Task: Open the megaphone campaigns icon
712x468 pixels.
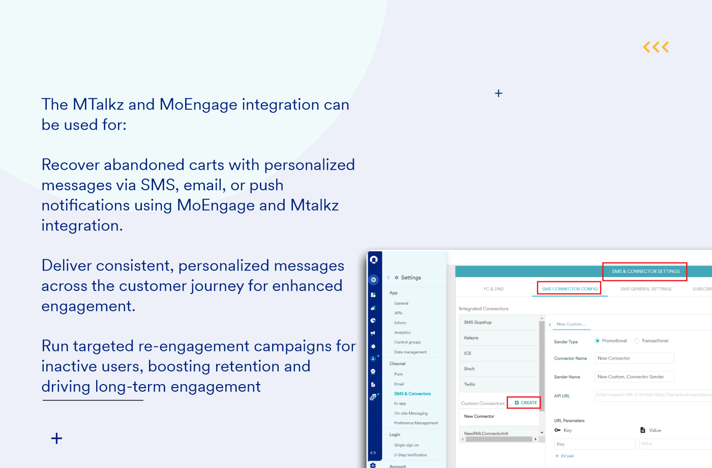Action: (x=373, y=333)
